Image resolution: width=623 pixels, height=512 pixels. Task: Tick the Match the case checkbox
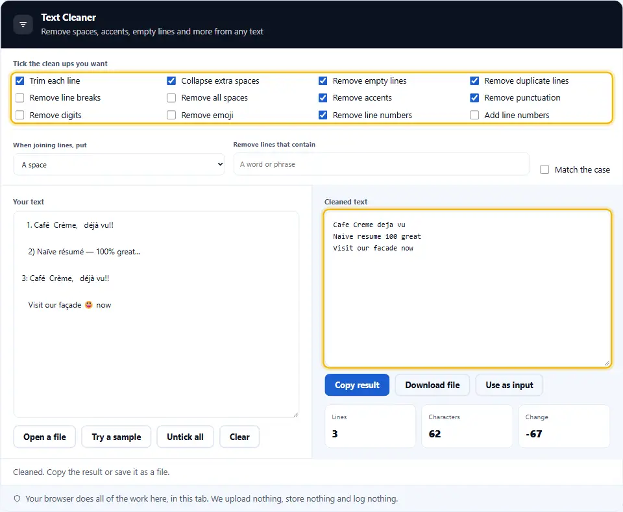pyautogui.click(x=544, y=169)
